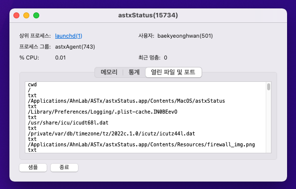Open the launchd(1) parent process link
This screenshot has width=296, height=189.
(69, 36)
